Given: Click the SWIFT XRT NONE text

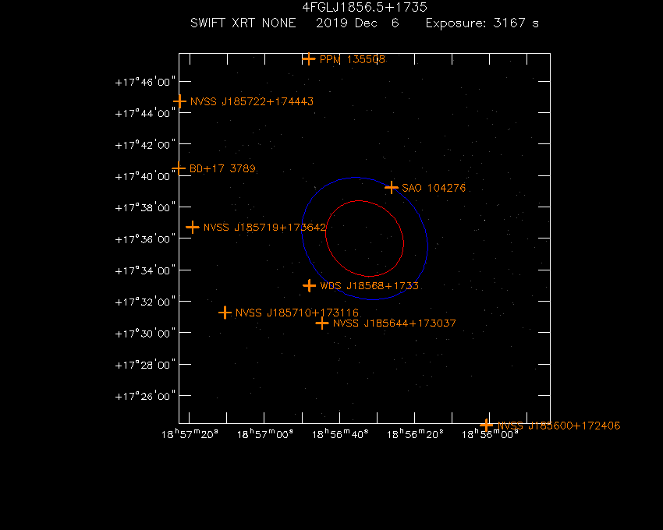Looking at the screenshot, I should click(243, 23).
